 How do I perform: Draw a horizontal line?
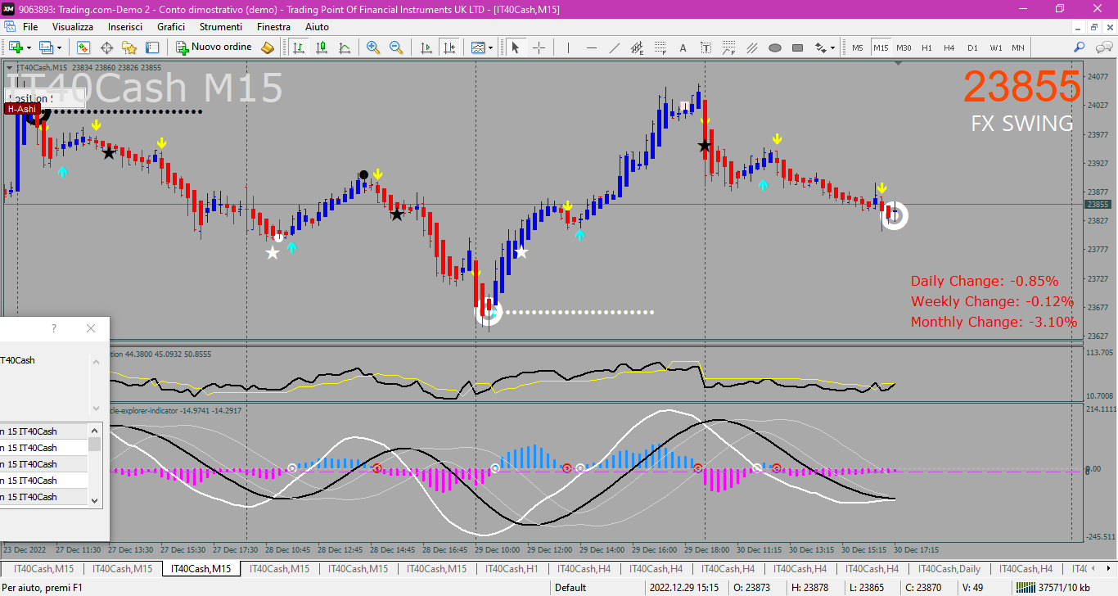(591, 47)
